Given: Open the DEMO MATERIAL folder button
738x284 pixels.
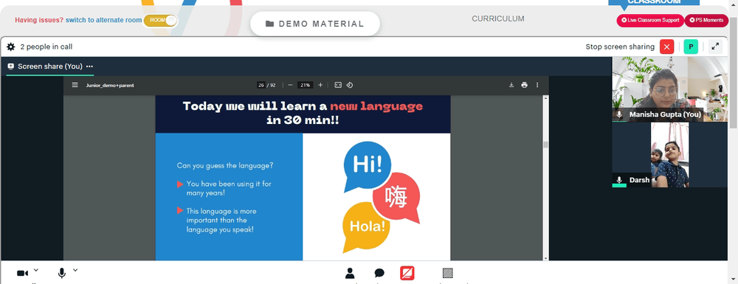Looking at the screenshot, I should (315, 24).
